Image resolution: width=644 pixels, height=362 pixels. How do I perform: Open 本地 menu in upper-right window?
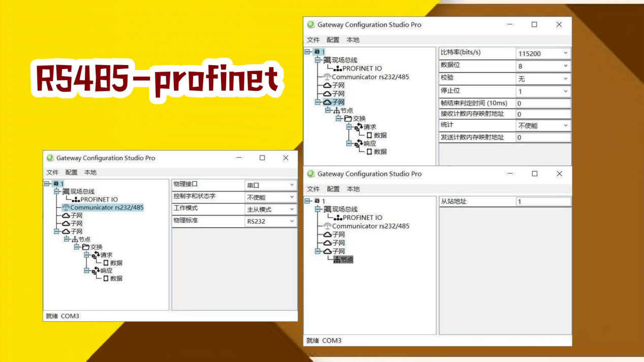(353, 40)
